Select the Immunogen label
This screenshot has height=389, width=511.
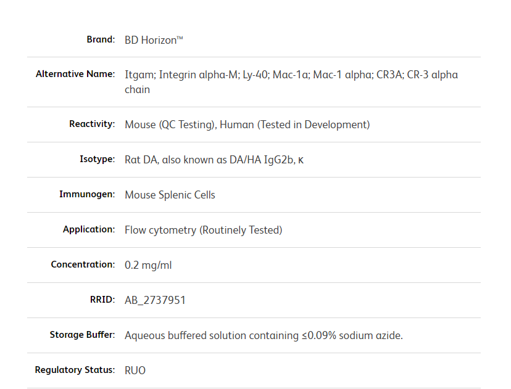point(87,194)
